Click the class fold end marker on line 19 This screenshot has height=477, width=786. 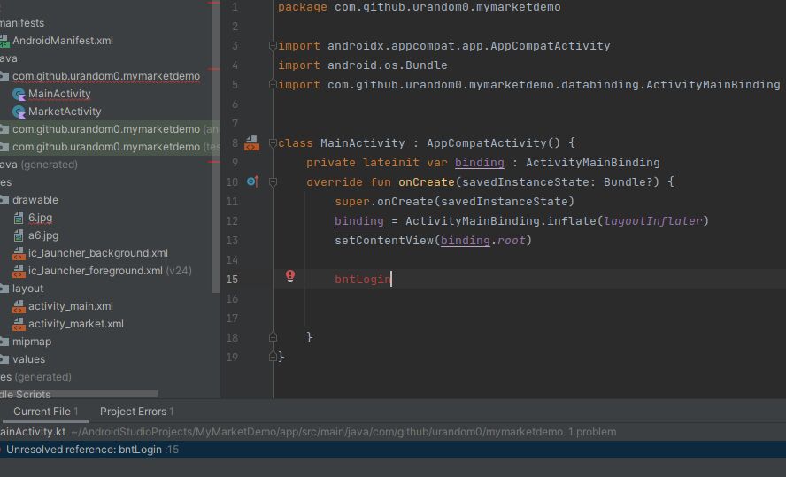coord(273,357)
